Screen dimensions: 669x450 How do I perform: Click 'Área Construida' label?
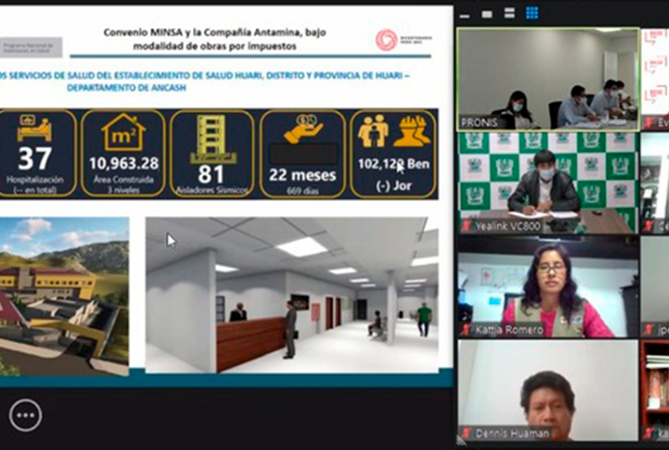pos(124,179)
